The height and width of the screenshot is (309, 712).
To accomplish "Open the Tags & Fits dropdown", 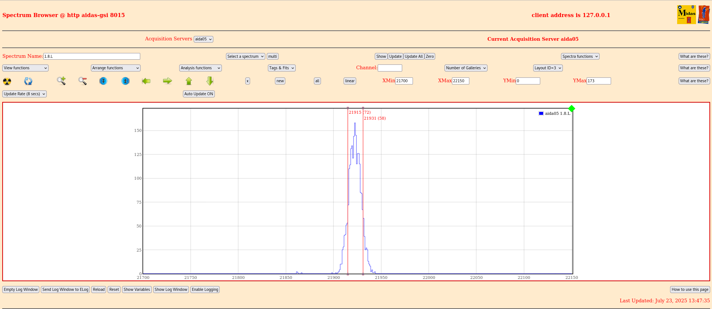I will (x=282, y=68).
